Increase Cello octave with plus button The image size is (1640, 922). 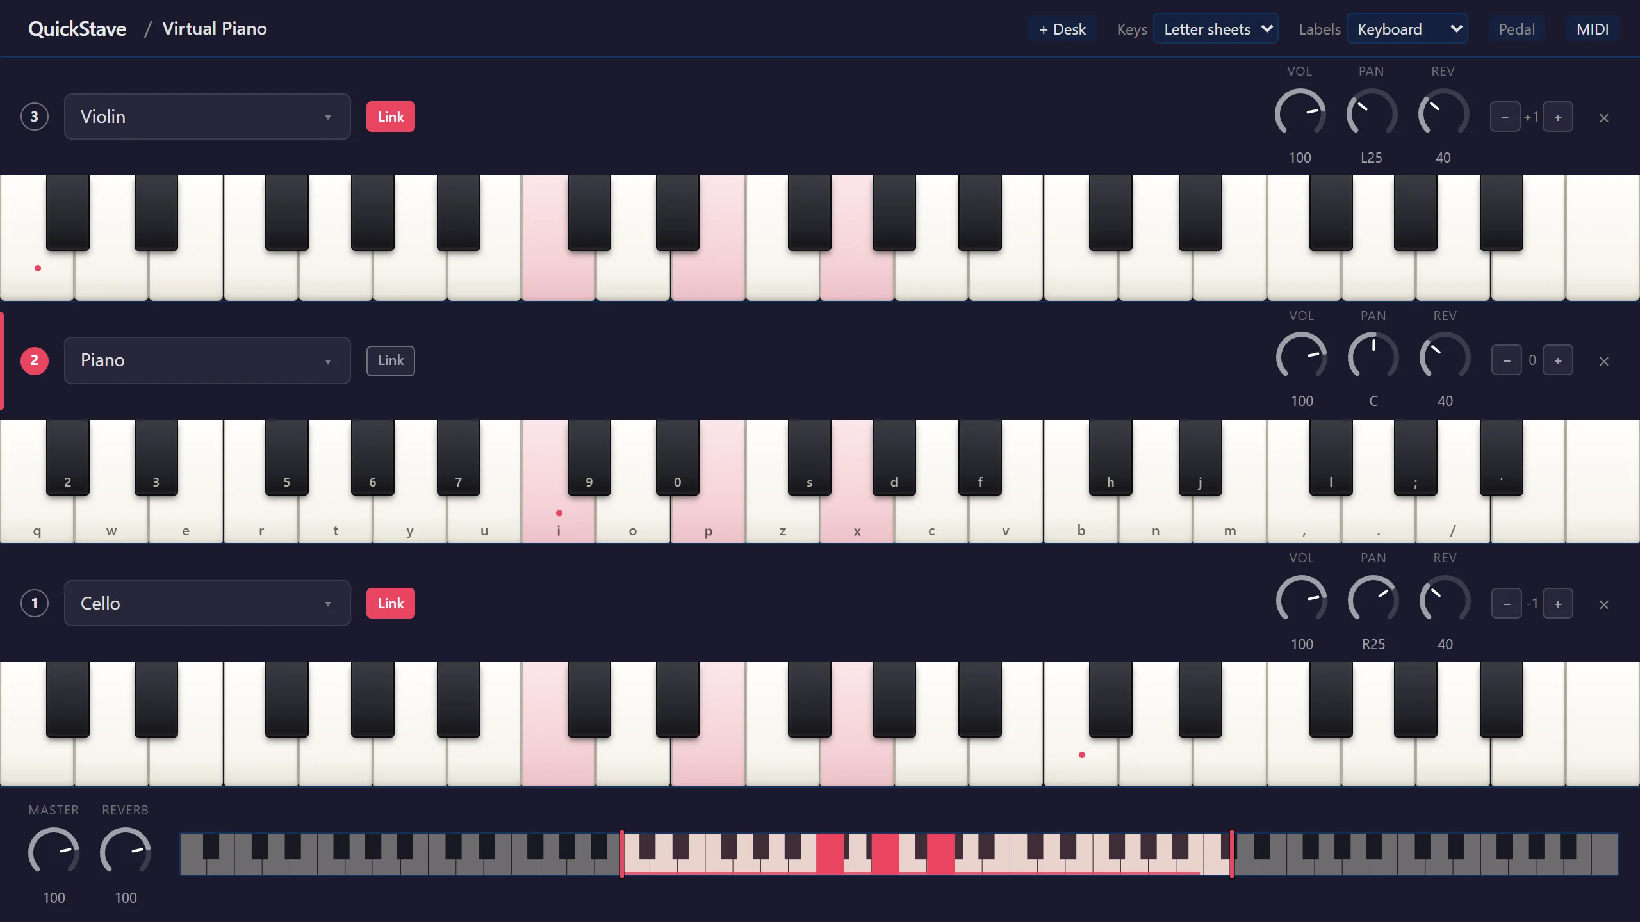[x=1558, y=604]
